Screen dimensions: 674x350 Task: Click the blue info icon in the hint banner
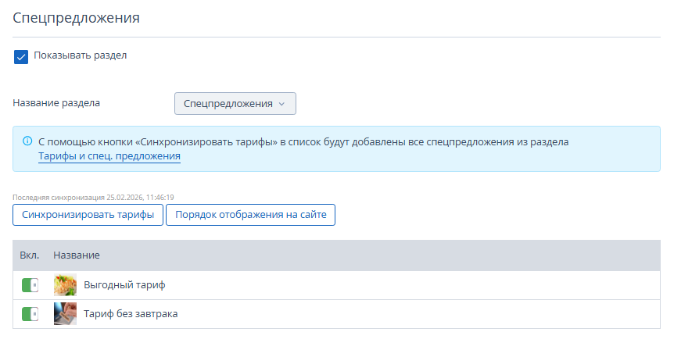(x=27, y=141)
